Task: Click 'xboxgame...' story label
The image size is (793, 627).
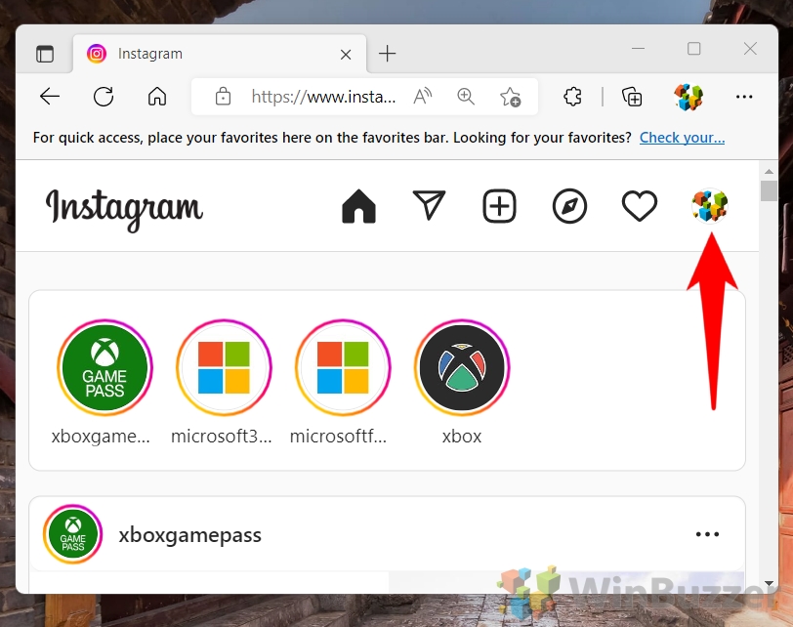Action: point(101,436)
